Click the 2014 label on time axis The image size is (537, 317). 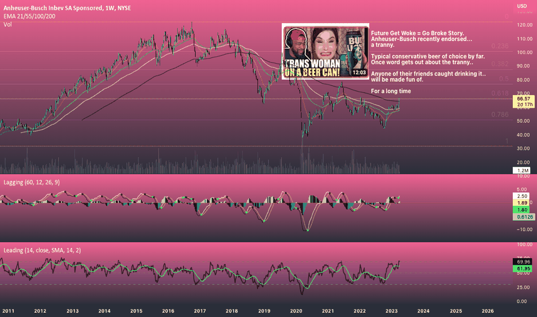tap(104, 311)
